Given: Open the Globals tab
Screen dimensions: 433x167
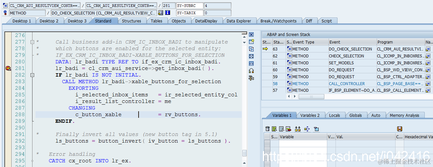Looking at the screenshot, I should pos(355,115).
